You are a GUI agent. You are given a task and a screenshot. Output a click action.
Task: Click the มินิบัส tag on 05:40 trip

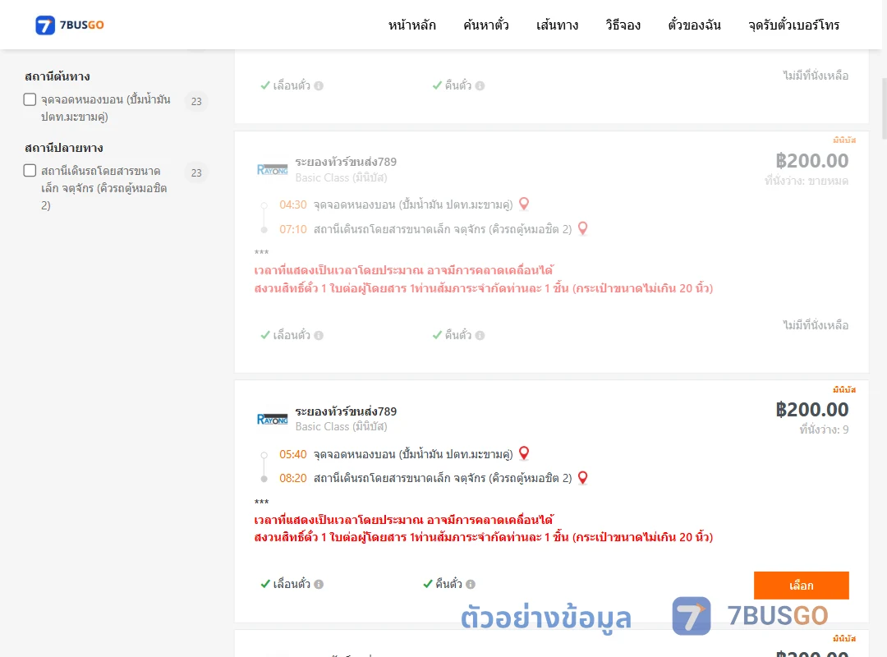[844, 389]
